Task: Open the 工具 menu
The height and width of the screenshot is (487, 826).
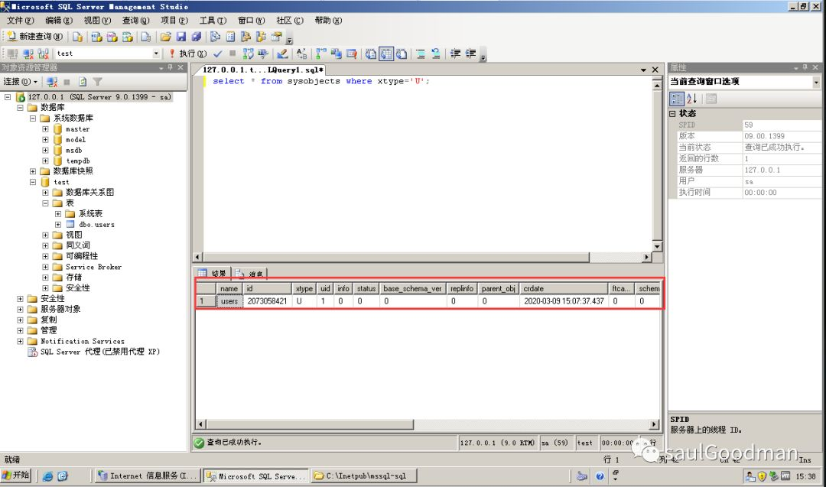Action: pyautogui.click(x=213, y=21)
